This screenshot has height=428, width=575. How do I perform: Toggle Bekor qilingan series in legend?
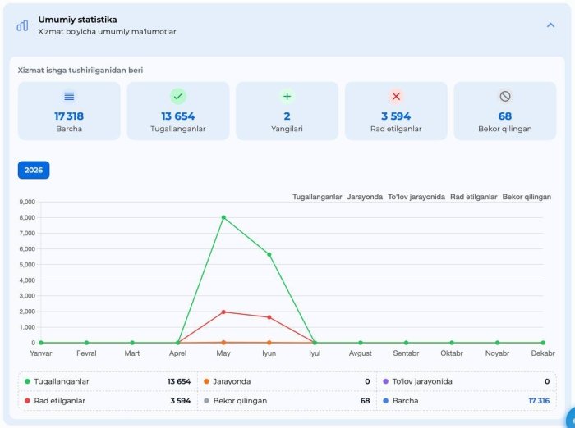[527, 197]
